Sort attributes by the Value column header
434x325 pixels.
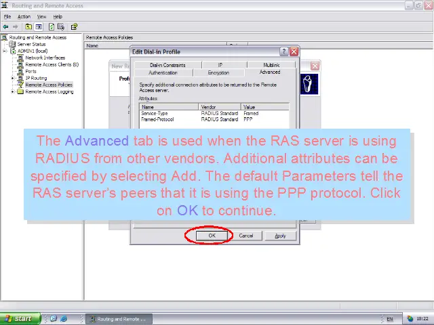coord(265,107)
